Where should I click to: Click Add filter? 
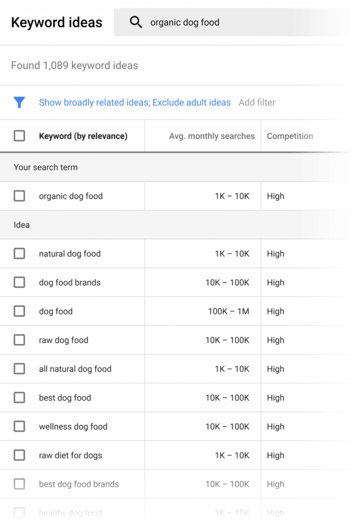[257, 102]
